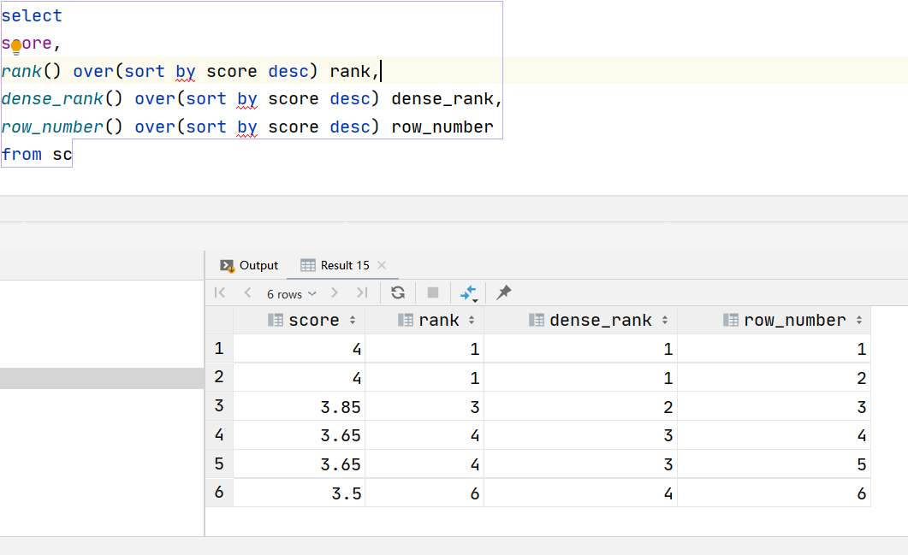Select the row_number column header
908x555 pixels.
point(774,320)
